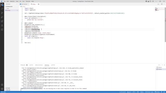Switch to the Debug Console tab
Viewport: 166px width, 93px height.
(39, 65)
